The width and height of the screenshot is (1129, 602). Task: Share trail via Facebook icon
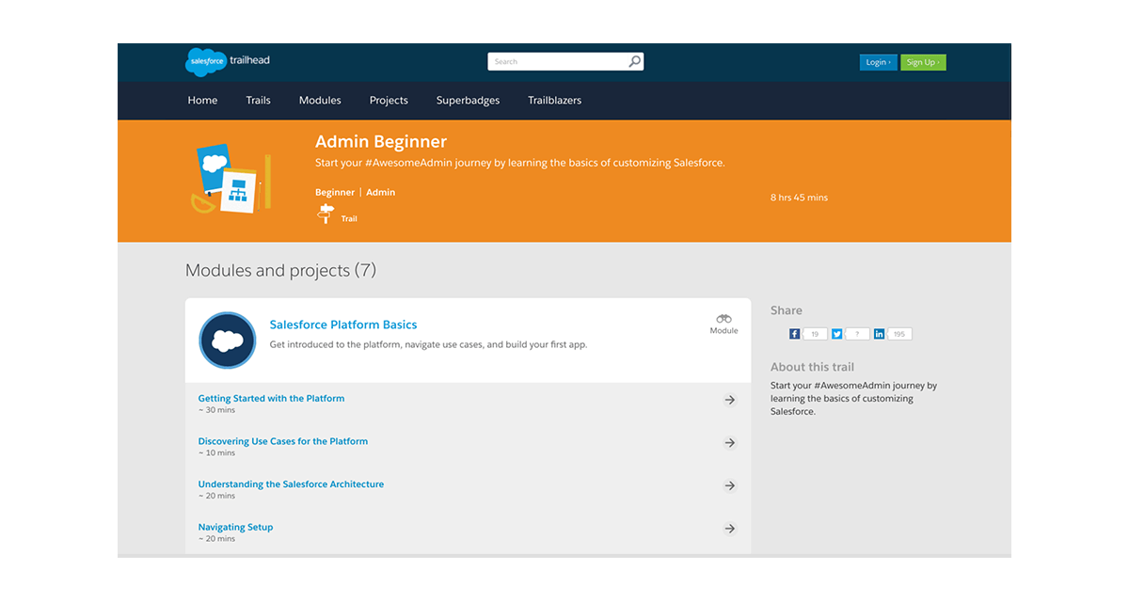(x=795, y=334)
